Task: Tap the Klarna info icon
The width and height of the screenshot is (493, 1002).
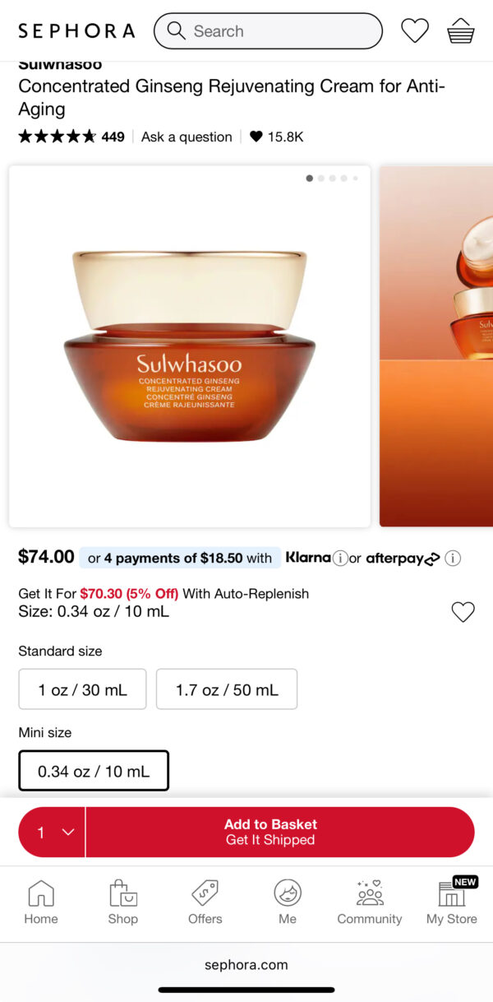Action: [x=340, y=559]
